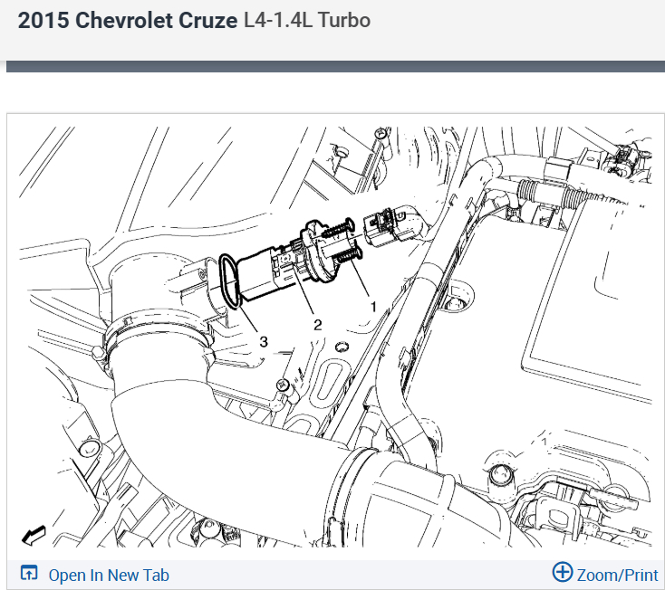
Task: Open the Zoom/Print link text
Action: coord(618,576)
